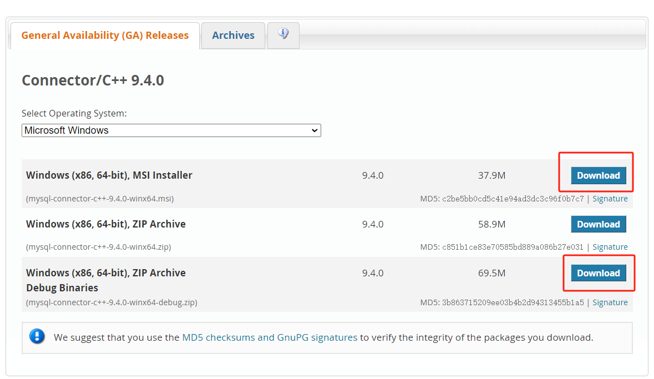Open Signature link for winx64.zip
The height and width of the screenshot is (379, 654).
(x=610, y=247)
